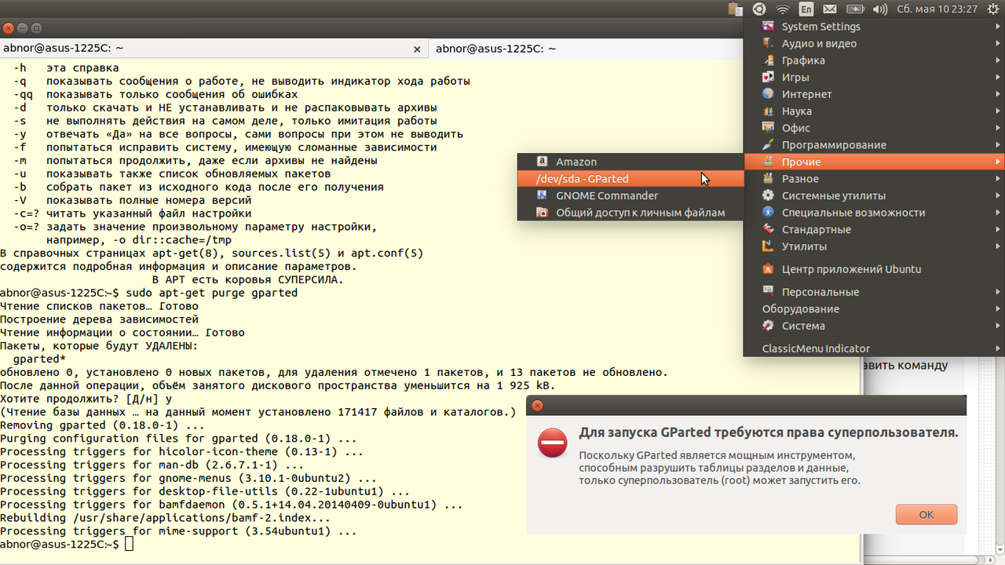
Task: Click the personal file sharing icon
Action: pyautogui.click(x=542, y=213)
